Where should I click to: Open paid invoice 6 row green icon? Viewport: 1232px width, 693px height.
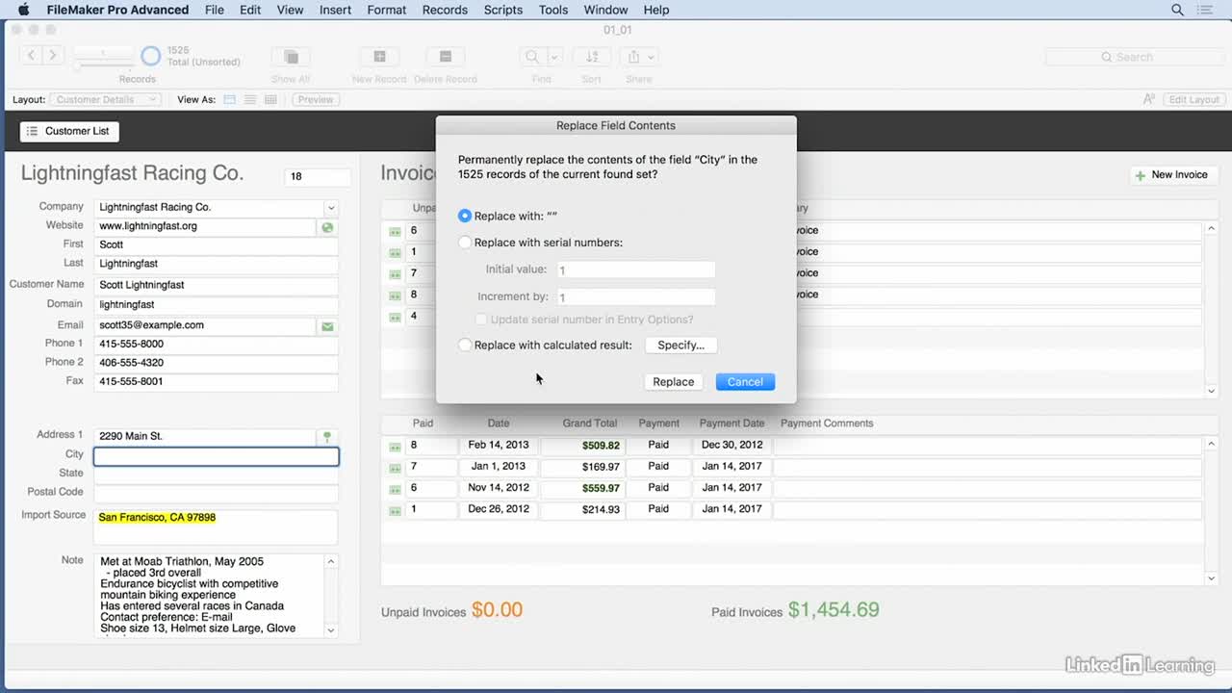pyautogui.click(x=395, y=489)
